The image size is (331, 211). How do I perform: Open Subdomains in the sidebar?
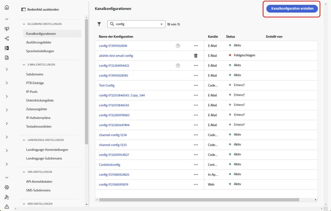[x=34, y=74]
